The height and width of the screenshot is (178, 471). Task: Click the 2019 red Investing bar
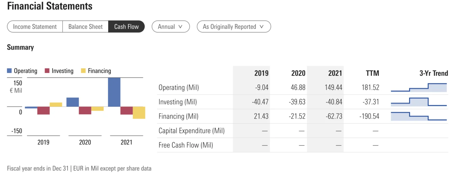point(43,111)
